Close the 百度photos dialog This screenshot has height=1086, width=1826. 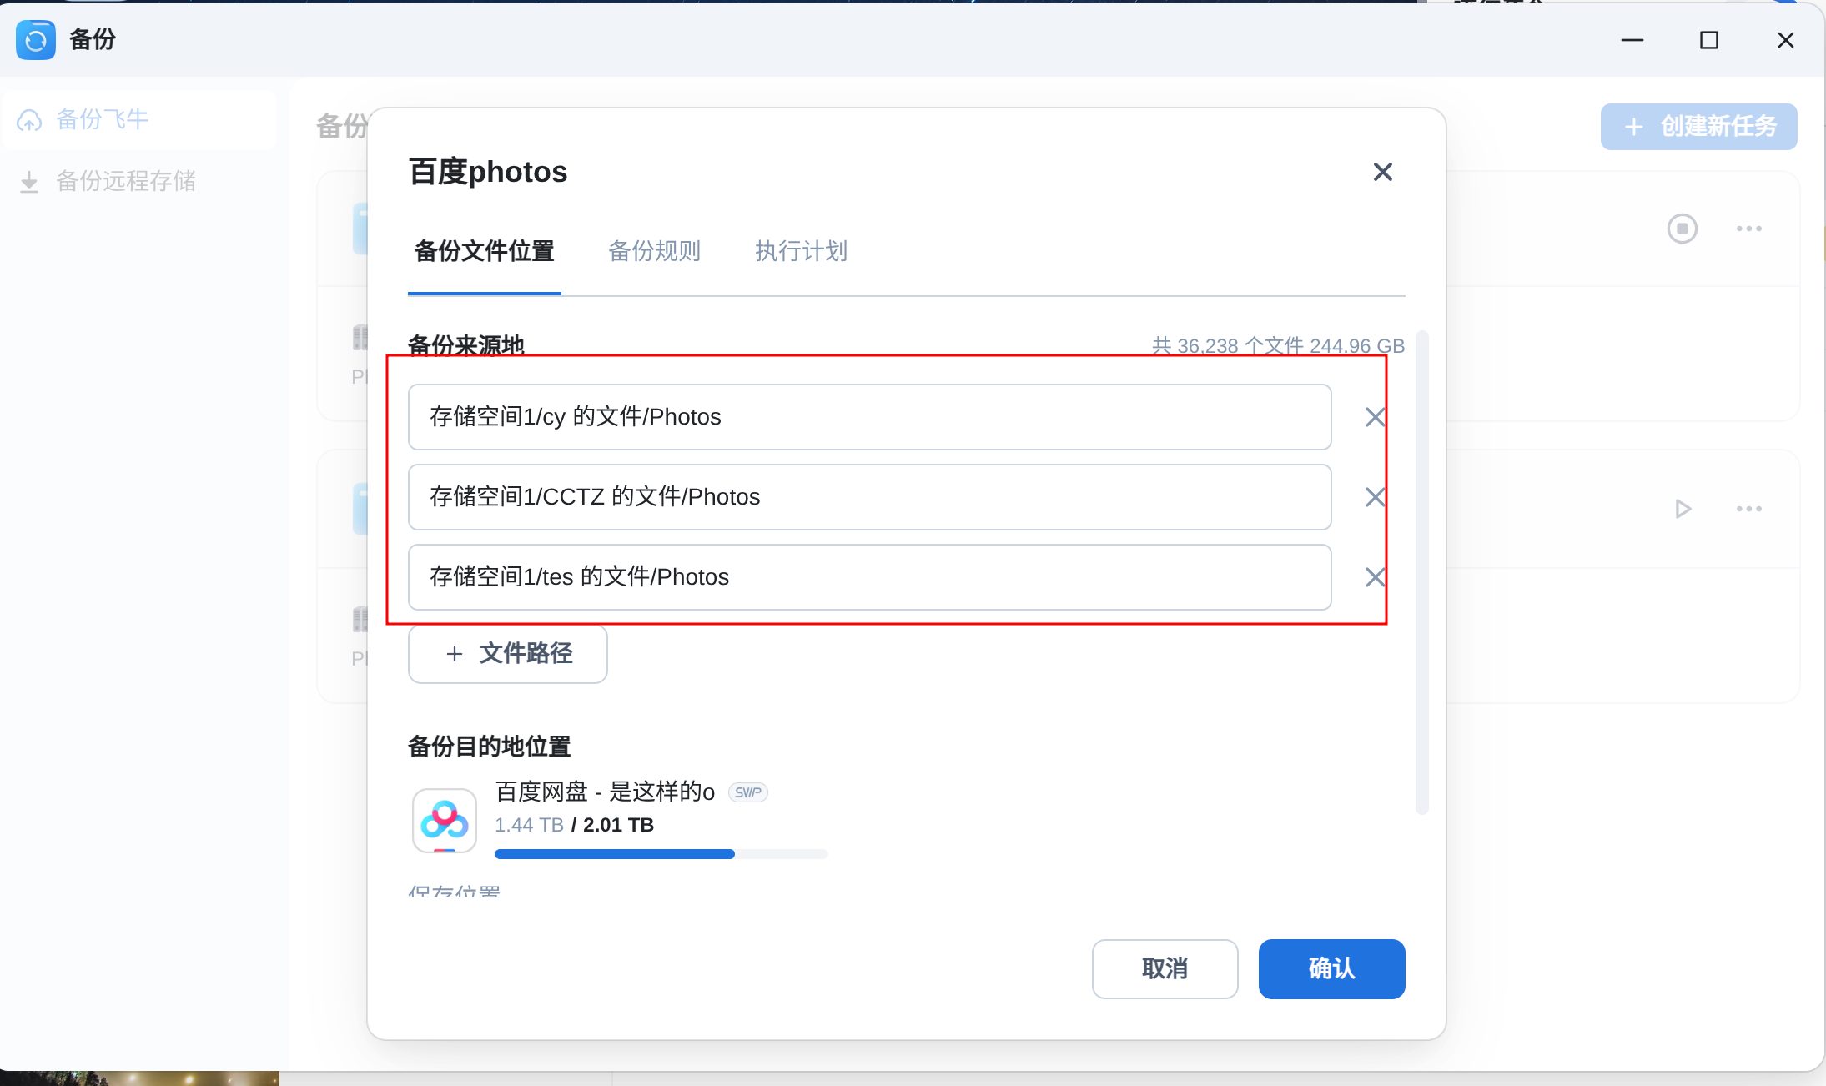click(1382, 172)
